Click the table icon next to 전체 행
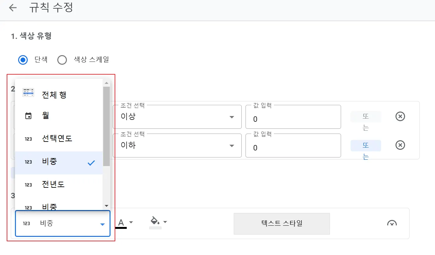435x255 pixels. 28,92
